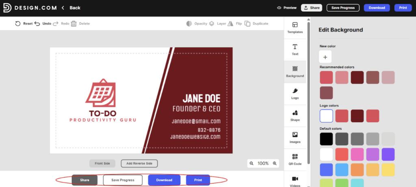
Task: Go Back using the top-left chevron
Action: click(x=63, y=8)
